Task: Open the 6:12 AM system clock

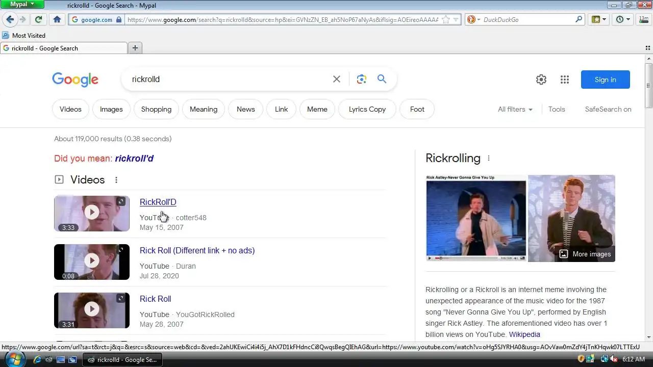Action: [x=634, y=359]
